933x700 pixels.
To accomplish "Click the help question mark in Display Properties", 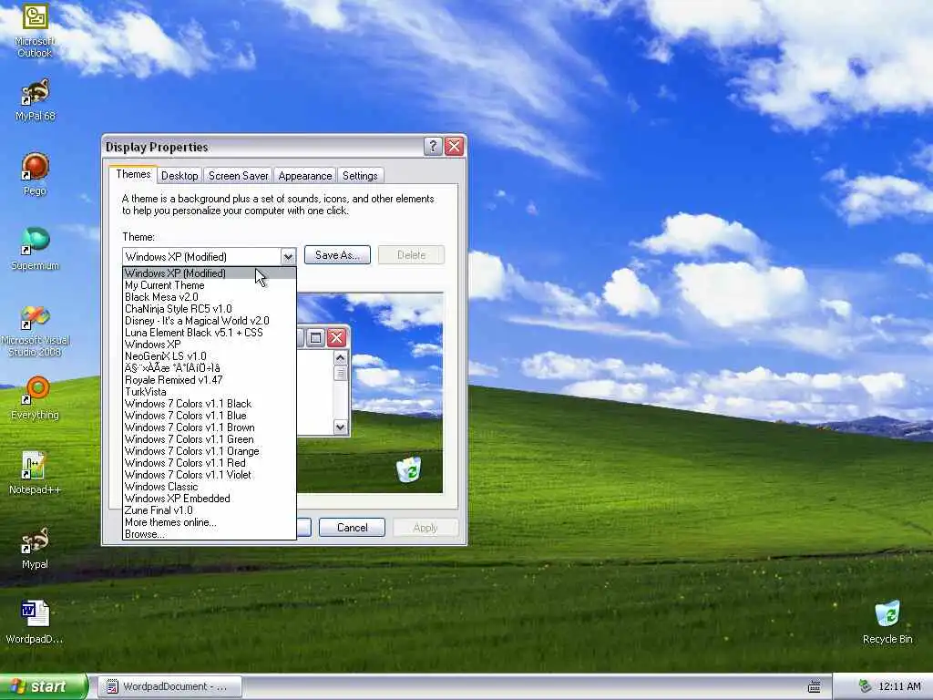I will (433, 147).
